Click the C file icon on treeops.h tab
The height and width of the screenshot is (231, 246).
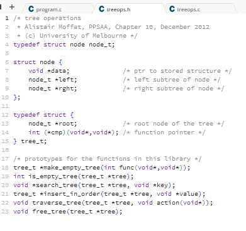[x=101, y=9]
